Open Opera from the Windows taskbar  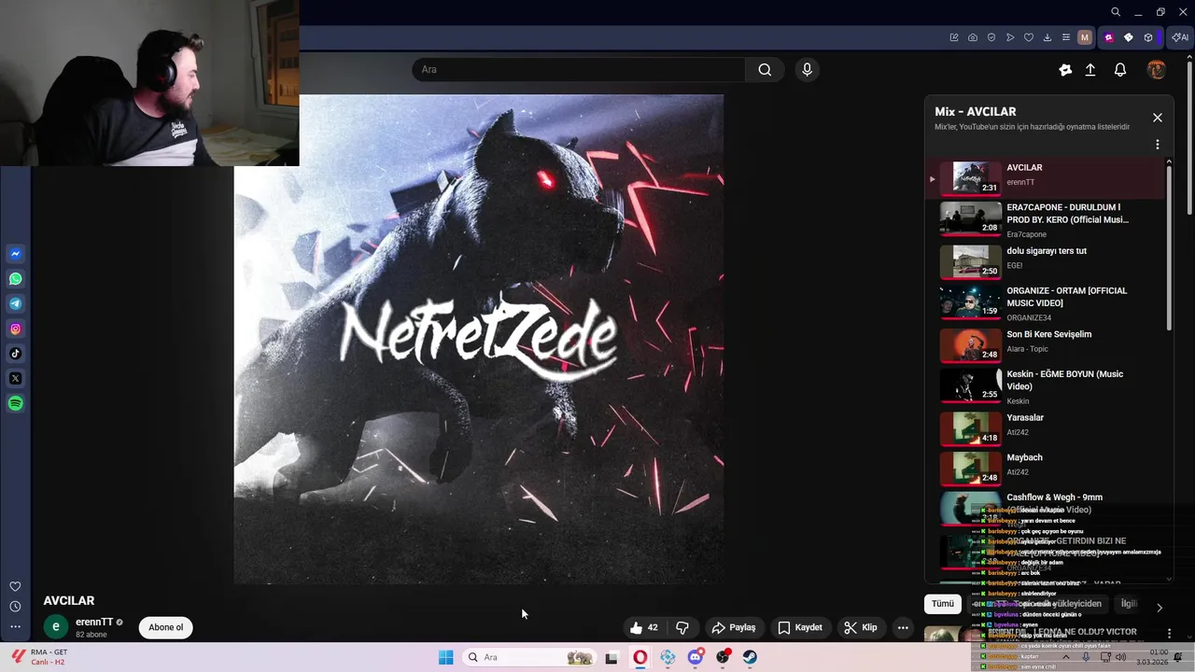640,657
